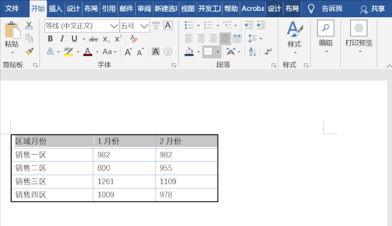The height and width of the screenshot is (226, 392).
Task: Apply the yellow text highlight color
Action: tap(68, 52)
